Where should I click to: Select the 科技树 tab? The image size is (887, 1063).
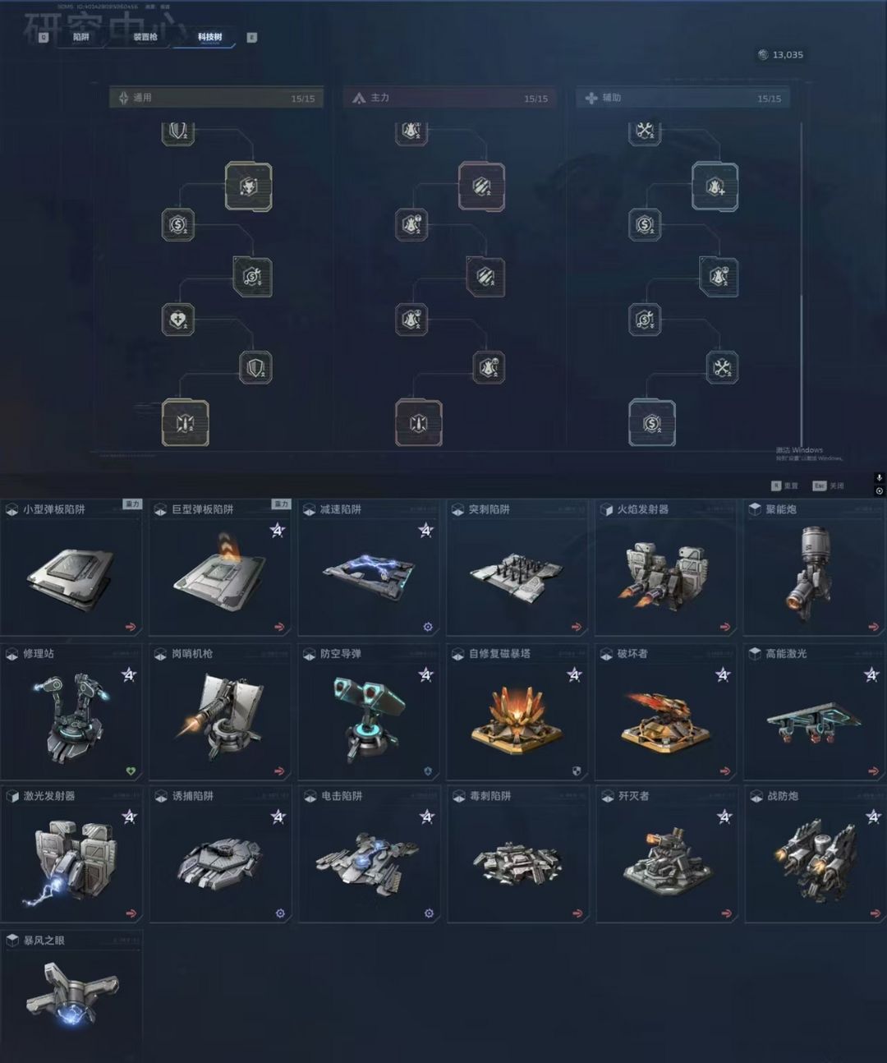click(x=209, y=37)
